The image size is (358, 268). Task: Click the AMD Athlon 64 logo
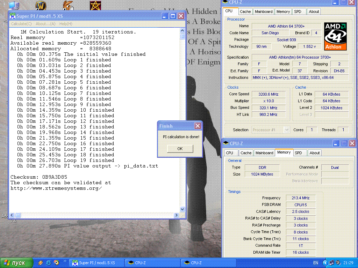coord(335,36)
